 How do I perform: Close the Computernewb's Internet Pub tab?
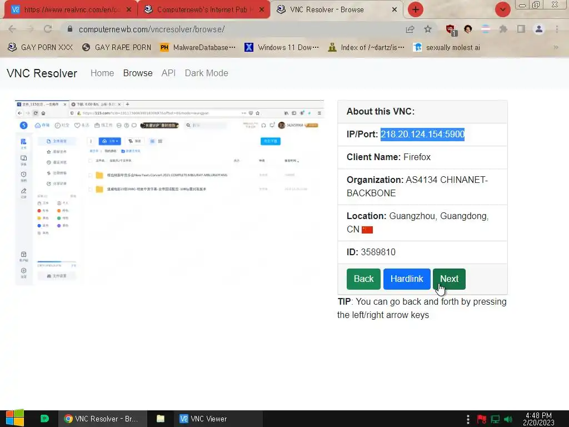tap(262, 10)
